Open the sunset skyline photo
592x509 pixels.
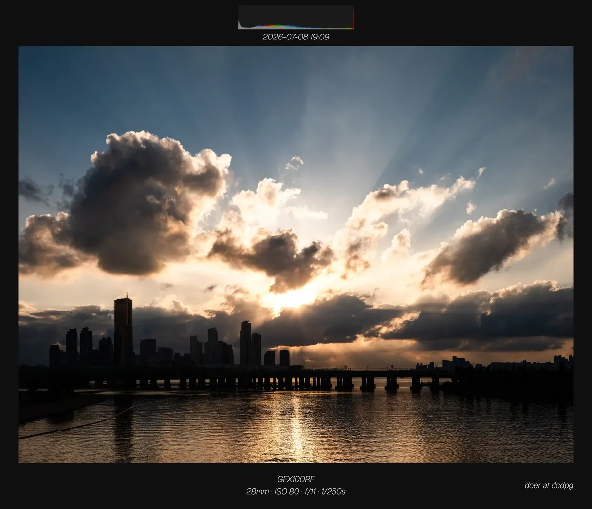pos(296,254)
